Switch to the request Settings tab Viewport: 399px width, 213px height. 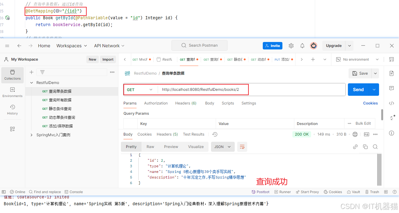coord(249,103)
